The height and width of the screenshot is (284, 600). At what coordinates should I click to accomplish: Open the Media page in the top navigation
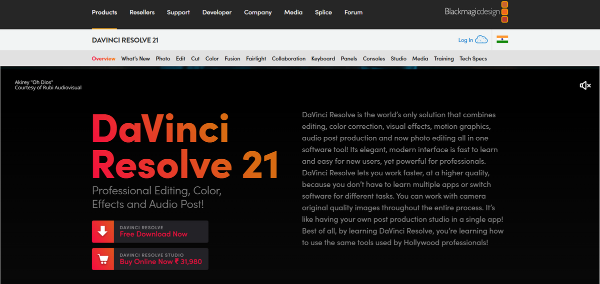point(293,12)
